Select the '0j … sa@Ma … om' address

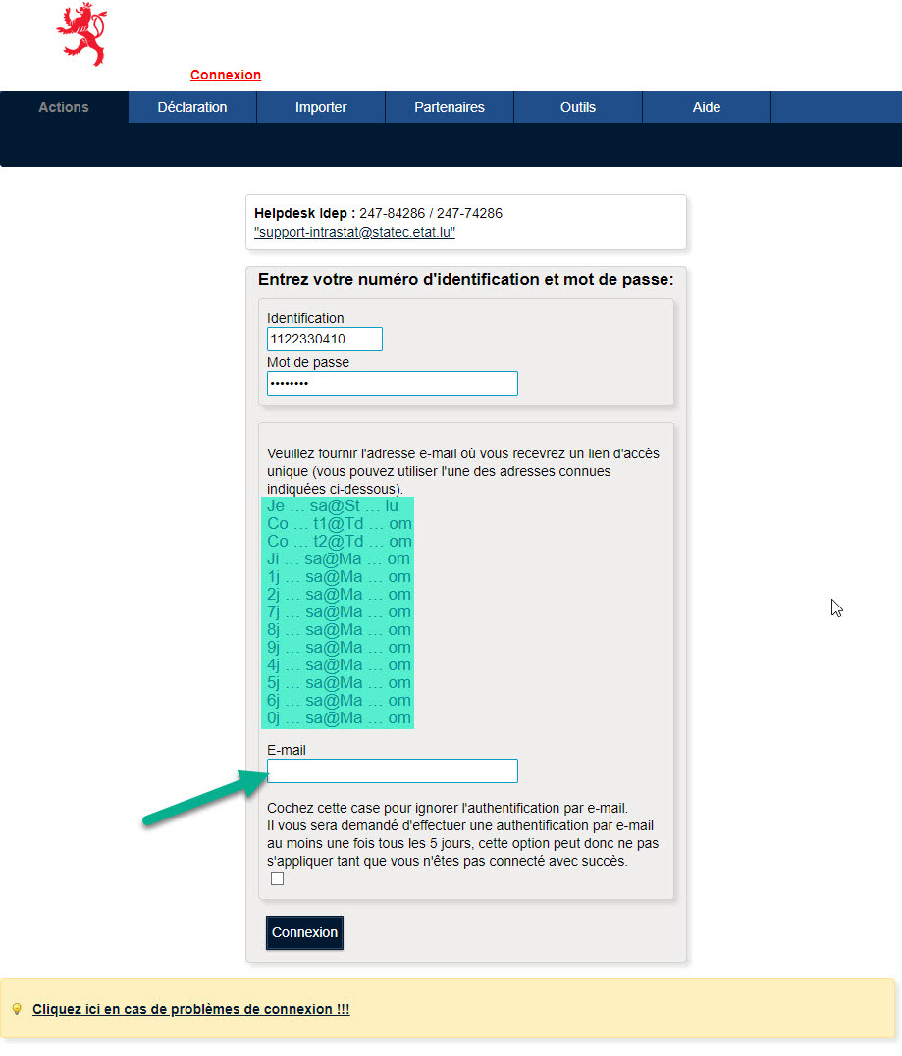pos(339,718)
